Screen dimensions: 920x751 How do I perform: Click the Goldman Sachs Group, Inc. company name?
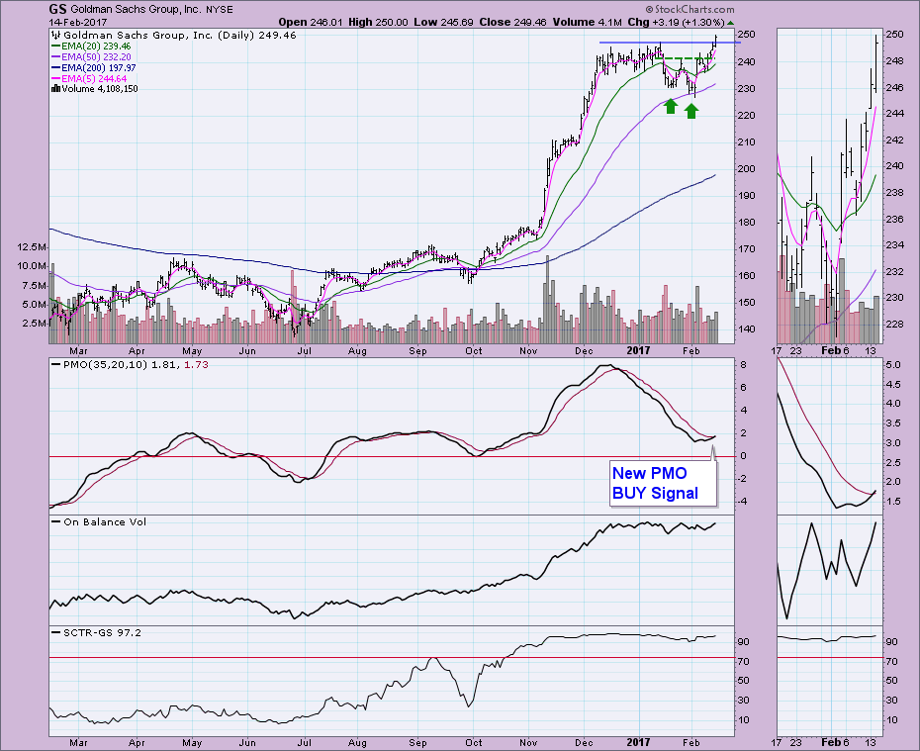coord(137,9)
